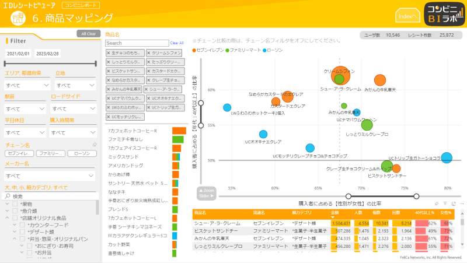Go to Index page button
Viewport: 467px width, 263px height.
tap(407, 16)
